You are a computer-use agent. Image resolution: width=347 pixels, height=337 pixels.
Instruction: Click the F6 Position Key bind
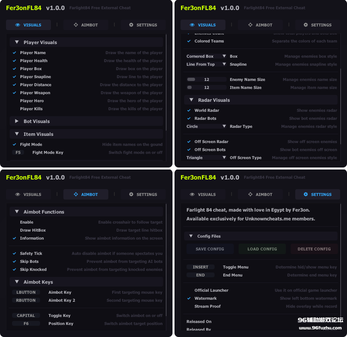pos(26,323)
